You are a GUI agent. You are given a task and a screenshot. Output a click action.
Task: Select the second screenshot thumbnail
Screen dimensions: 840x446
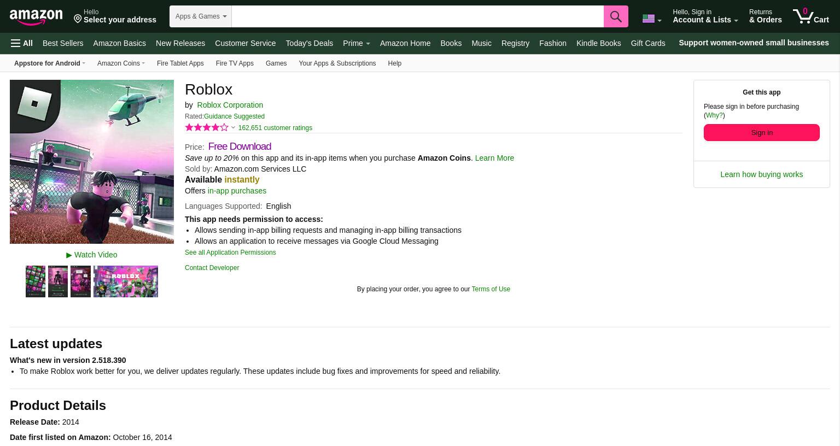click(58, 281)
